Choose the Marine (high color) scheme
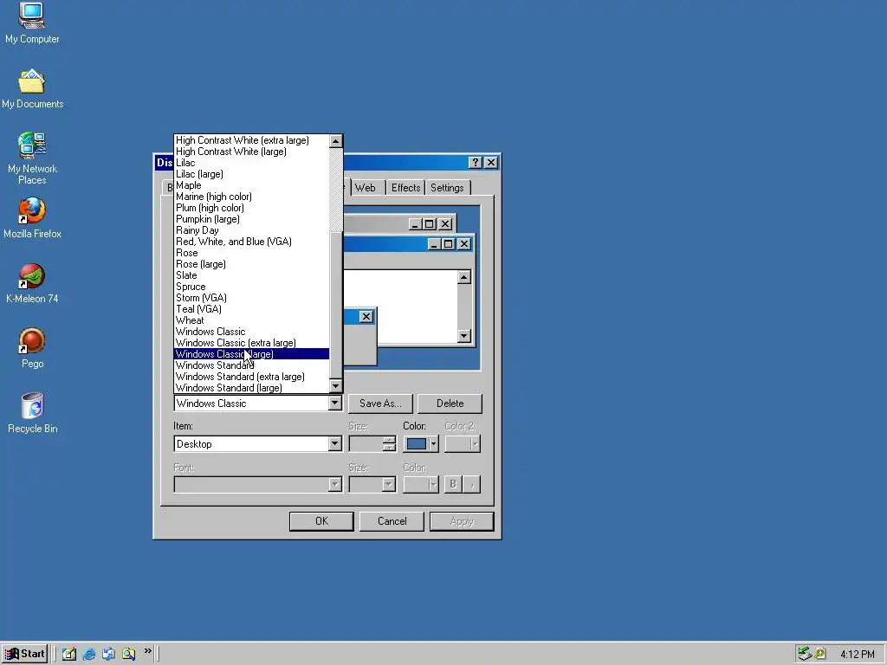The height and width of the screenshot is (665, 887). pyautogui.click(x=251, y=197)
